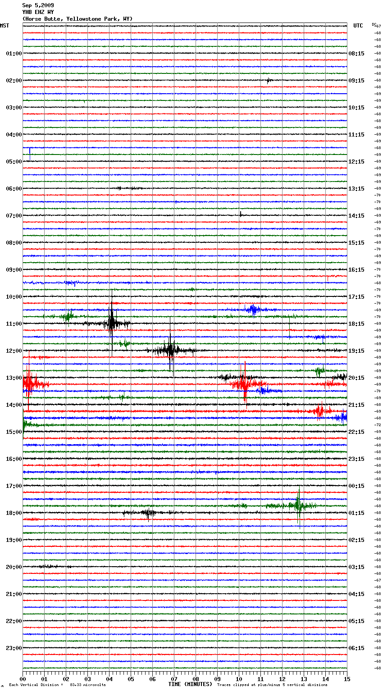Click the 22:15 UTC time label
The image size is (383, 691).
coord(356,432)
